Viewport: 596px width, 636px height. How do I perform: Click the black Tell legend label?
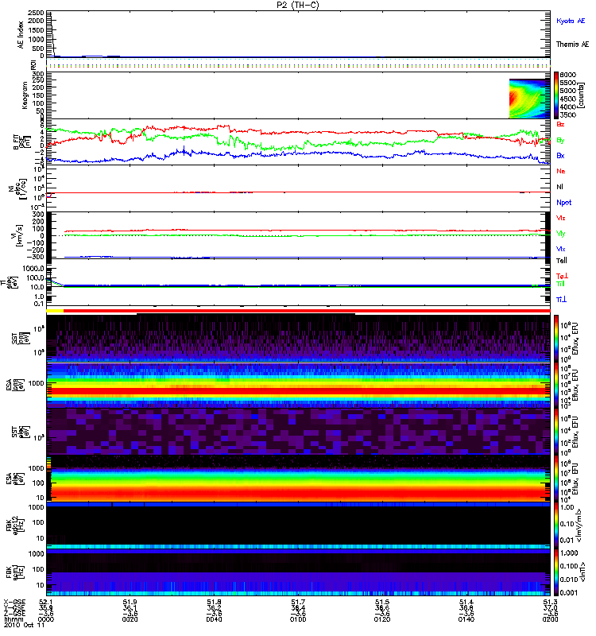coord(561,261)
